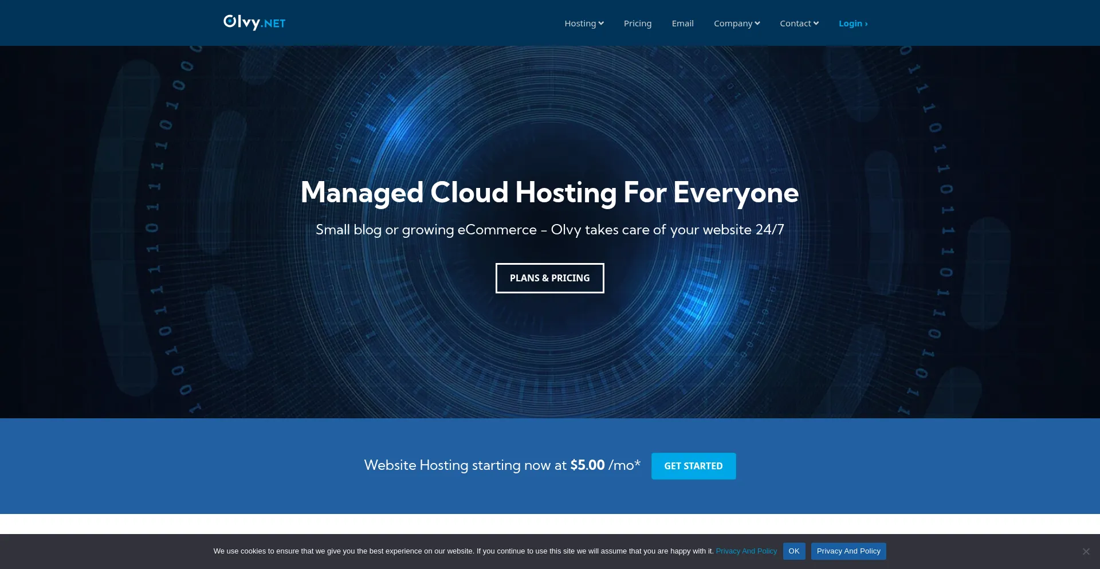Click the Privacy And Policy banner button

click(x=848, y=551)
